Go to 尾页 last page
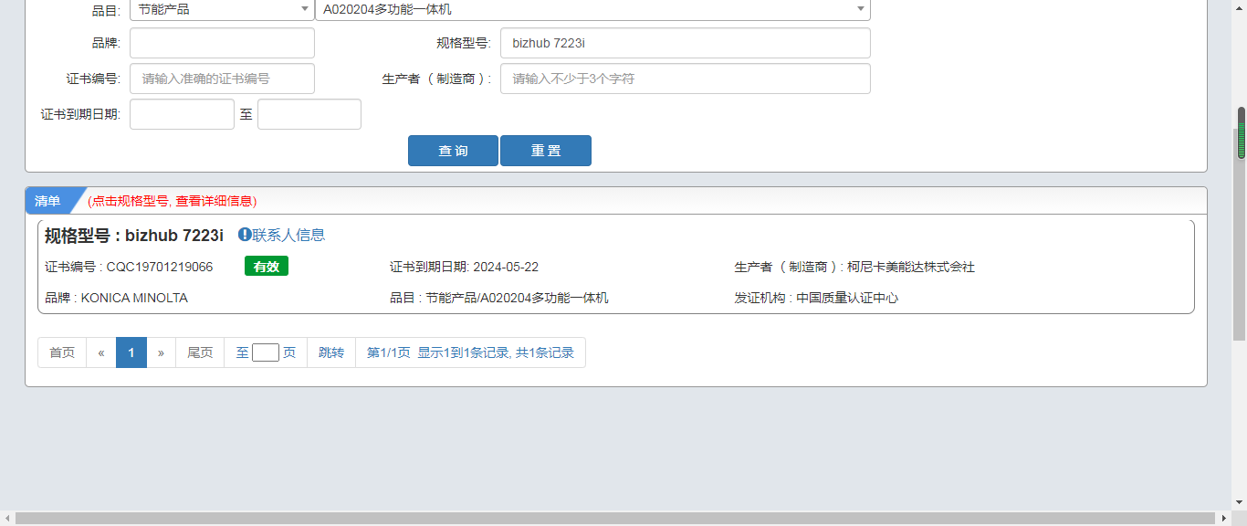 [200, 352]
